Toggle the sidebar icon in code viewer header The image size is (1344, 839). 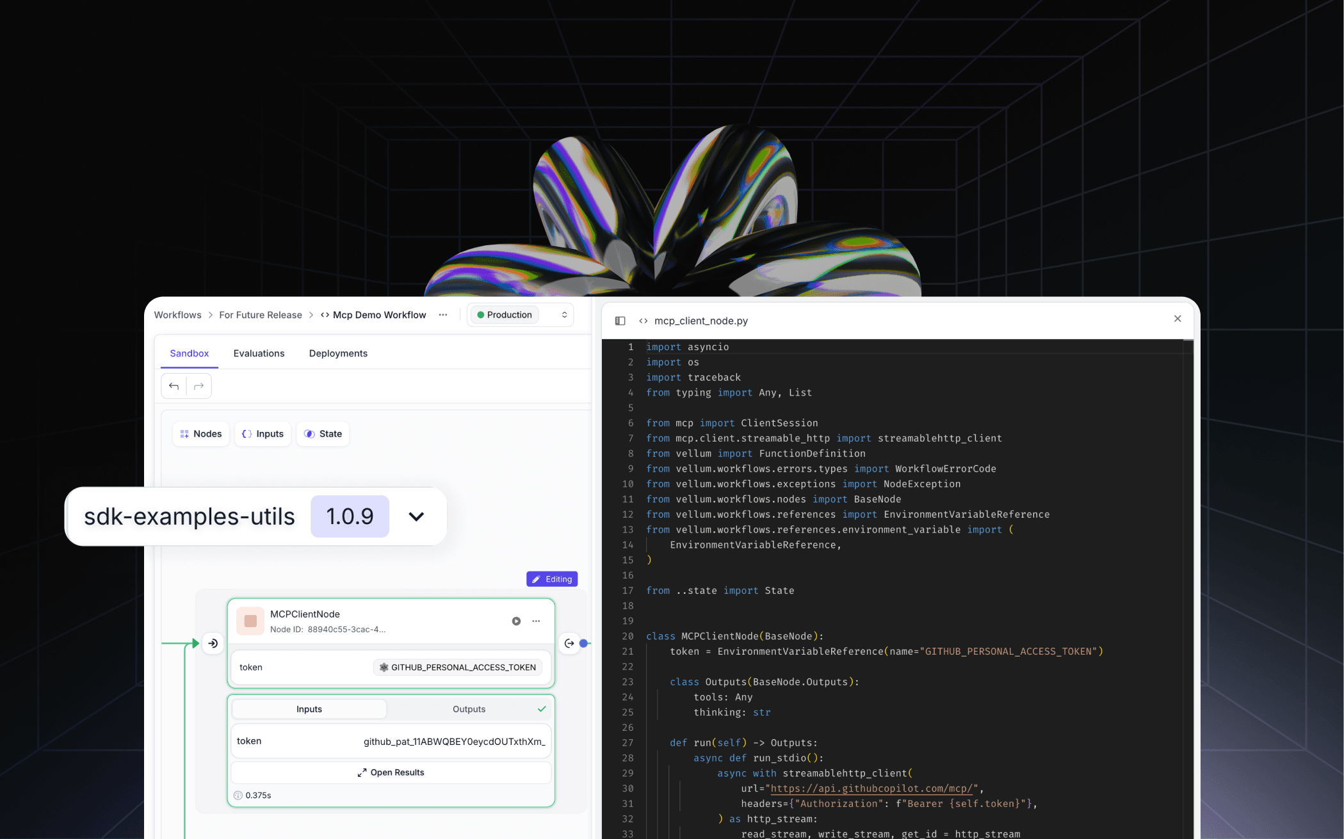coord(620,320)
